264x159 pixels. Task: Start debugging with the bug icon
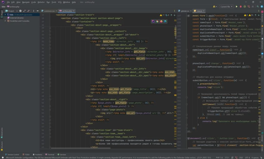point(241,7)
